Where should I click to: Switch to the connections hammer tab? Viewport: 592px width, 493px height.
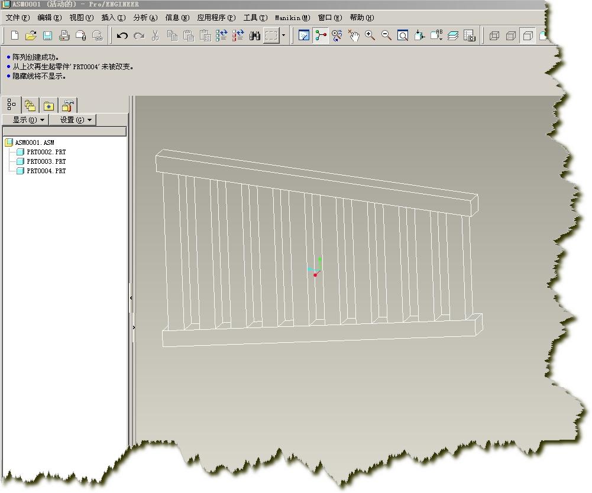[x=67, y=106]
